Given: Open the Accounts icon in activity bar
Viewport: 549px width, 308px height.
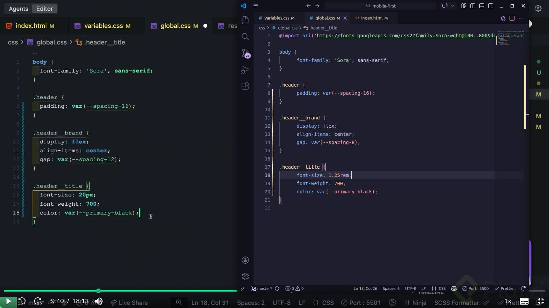Looking at the screenshot, I should pos(245,260).
